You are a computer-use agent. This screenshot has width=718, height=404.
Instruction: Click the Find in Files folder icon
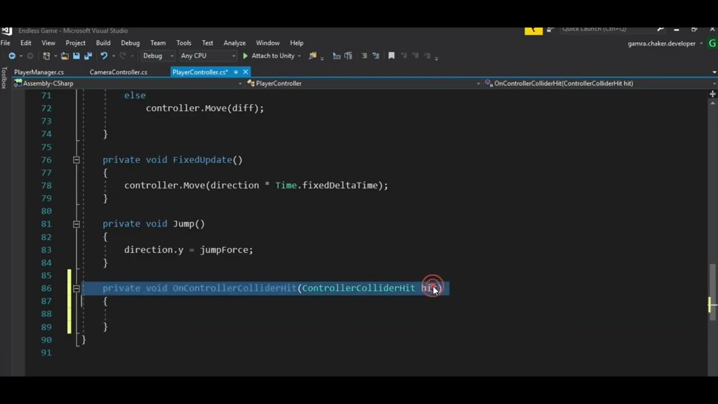pyautogui.click(x=313, y=56)
